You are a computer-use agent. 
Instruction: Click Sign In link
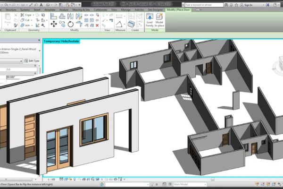pos(249,5)
